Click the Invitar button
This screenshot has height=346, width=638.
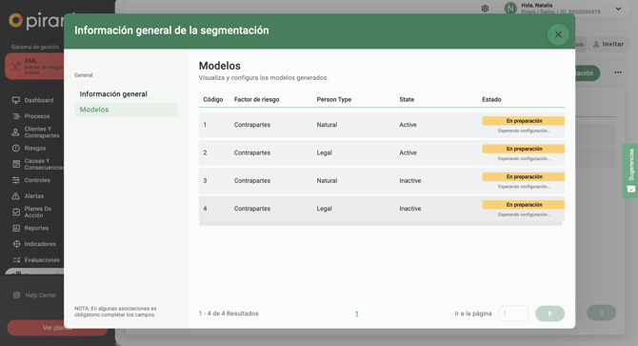click(x=608, y=44)
